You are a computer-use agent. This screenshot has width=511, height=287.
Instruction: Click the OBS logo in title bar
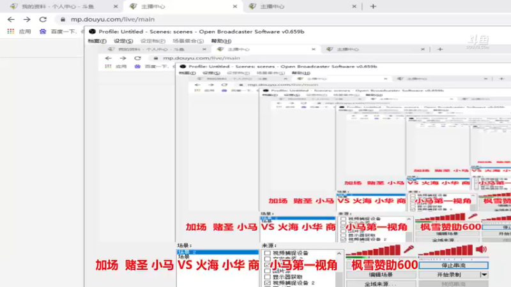point(92,31)
